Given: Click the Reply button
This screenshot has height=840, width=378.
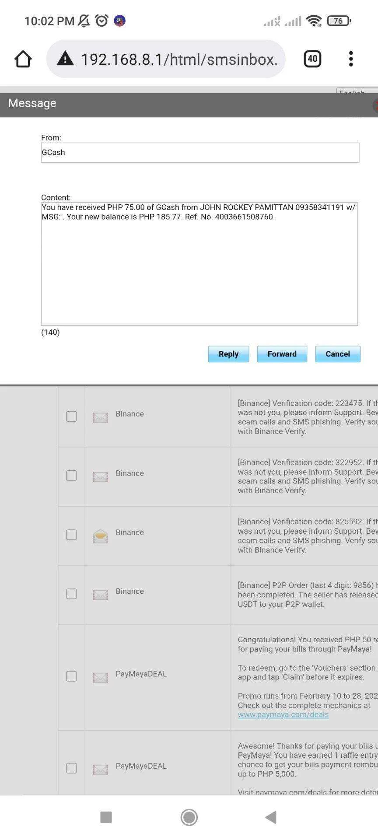Looking at the screenshot, I should click(x=228, y=354).
